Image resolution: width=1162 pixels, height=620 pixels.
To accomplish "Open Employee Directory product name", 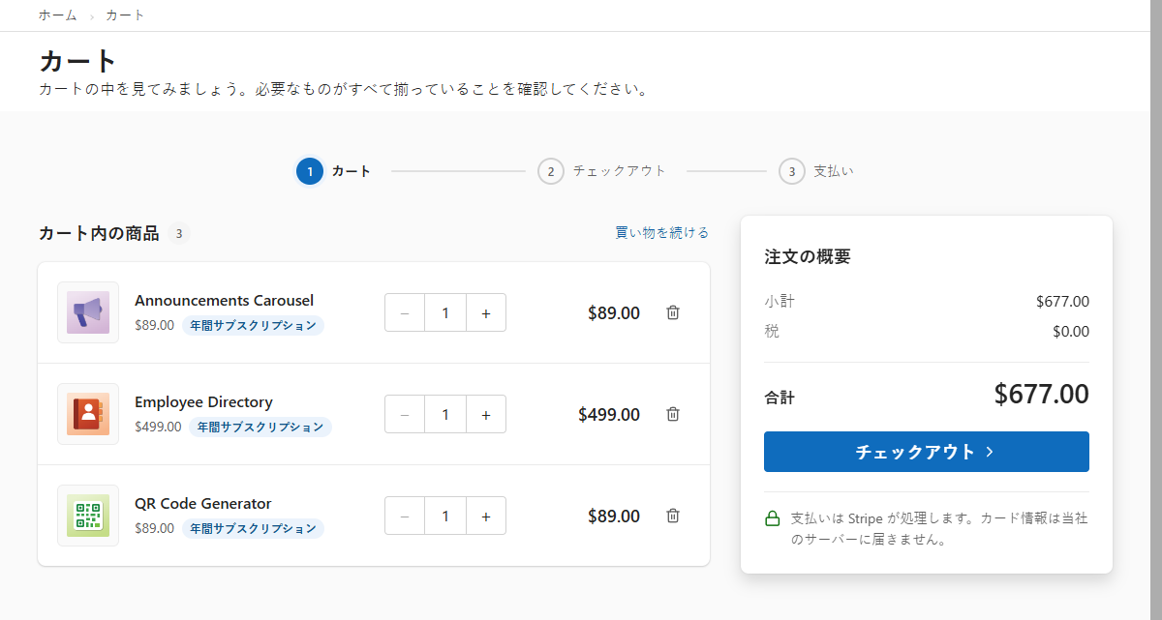I will pos(203,401).
